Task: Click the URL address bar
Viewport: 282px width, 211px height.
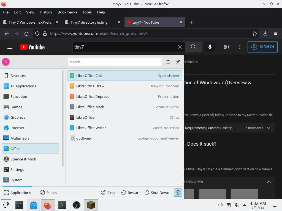Action: click(x=146, y=34)
